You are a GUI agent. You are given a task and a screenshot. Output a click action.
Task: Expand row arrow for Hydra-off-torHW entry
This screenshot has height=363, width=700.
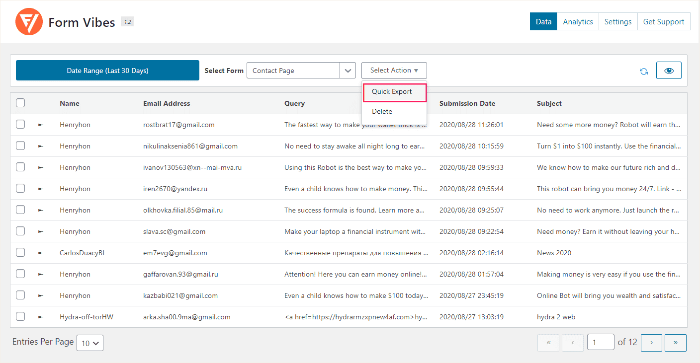pos(41,317)
